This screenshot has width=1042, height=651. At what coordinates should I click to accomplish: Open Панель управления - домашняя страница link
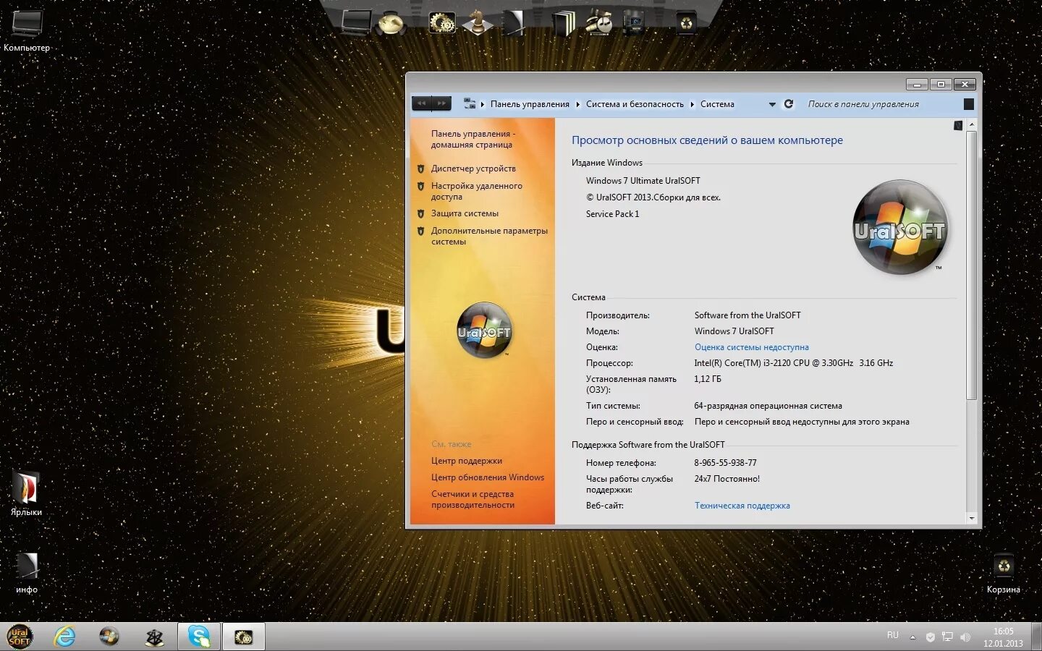pyautogui.click(x=473, y=139)
